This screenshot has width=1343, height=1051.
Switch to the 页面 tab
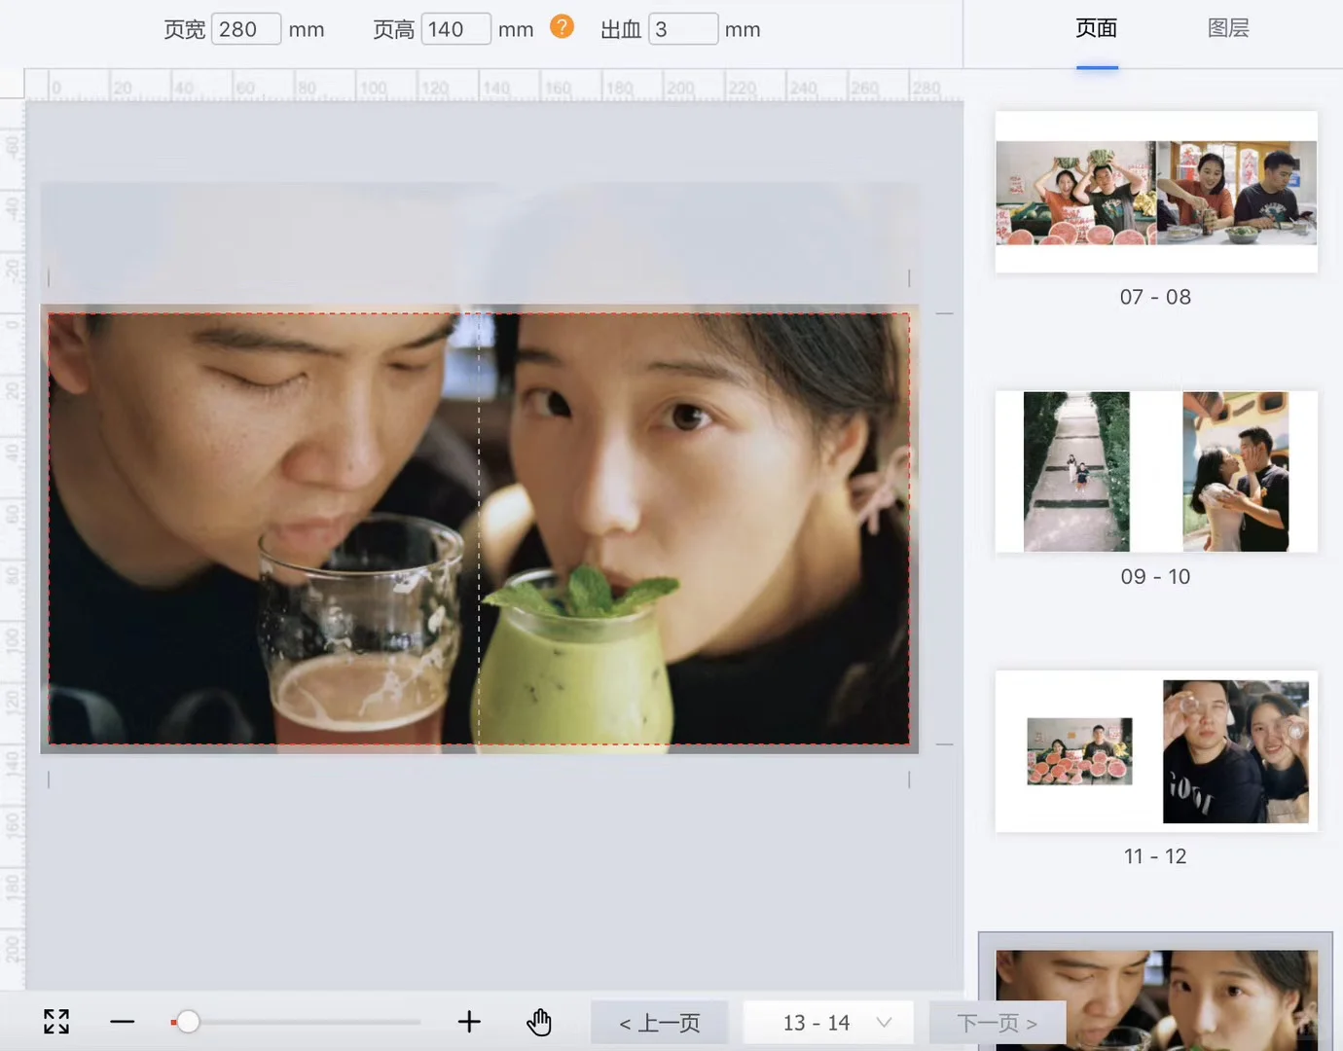click(1096, 29)
